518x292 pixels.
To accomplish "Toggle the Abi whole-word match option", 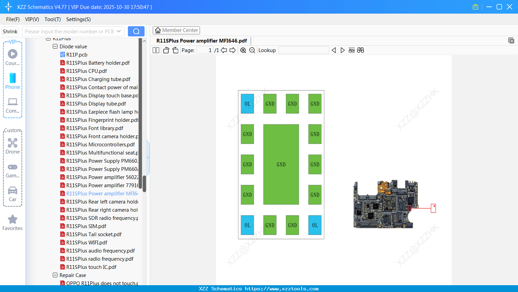I will [351, 50].
